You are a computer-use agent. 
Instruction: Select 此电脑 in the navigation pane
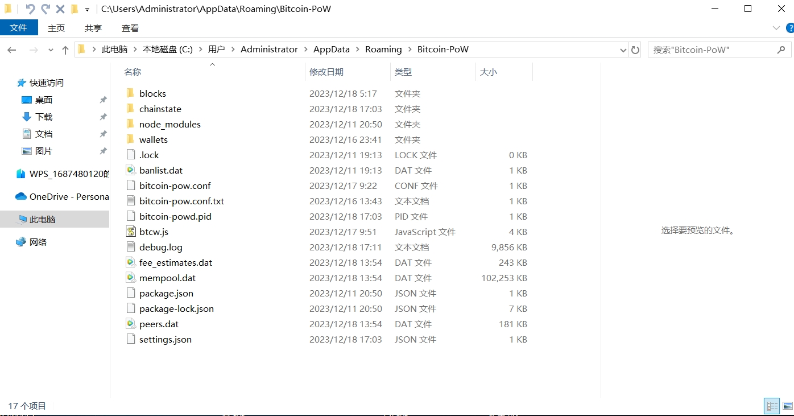[55, 219]
